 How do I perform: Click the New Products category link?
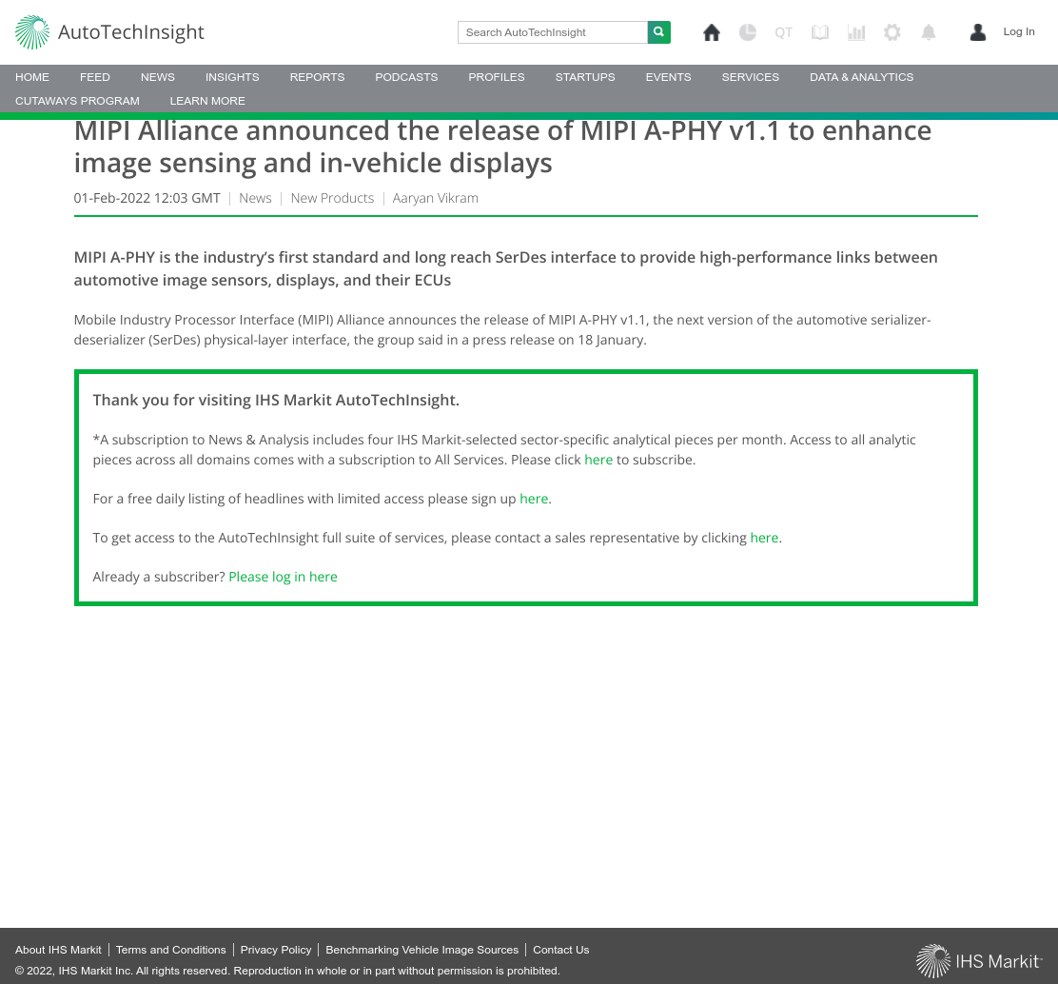[x=332, y=198]
